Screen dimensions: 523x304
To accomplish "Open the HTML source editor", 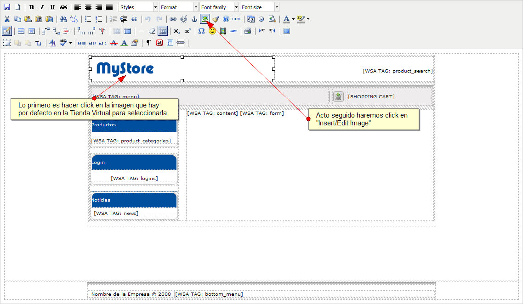I will (x=237, y=19).
